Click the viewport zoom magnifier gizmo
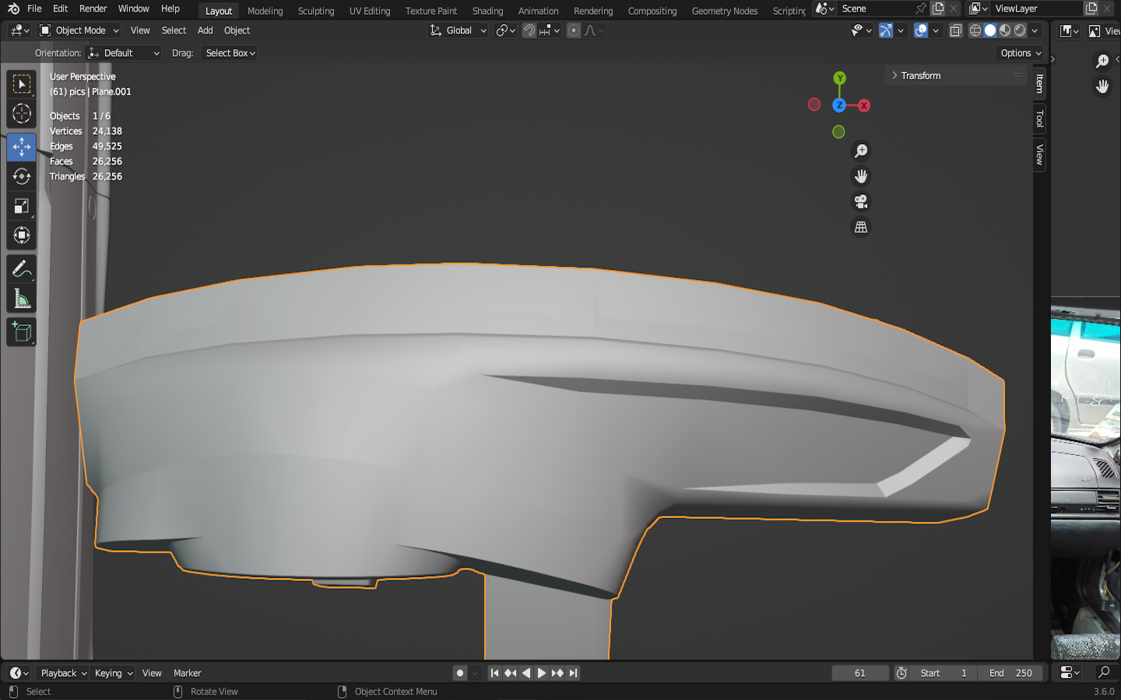This screenshot has width=1121, height=700. click(x=861, y=151)
